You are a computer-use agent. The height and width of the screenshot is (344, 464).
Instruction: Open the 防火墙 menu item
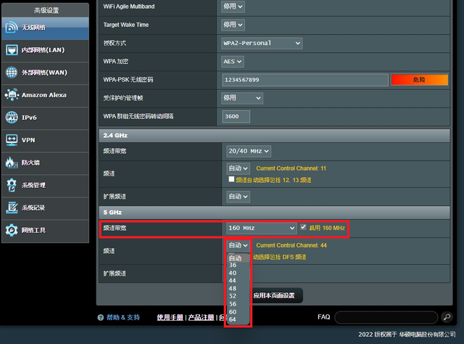click(x=45, y=163)
